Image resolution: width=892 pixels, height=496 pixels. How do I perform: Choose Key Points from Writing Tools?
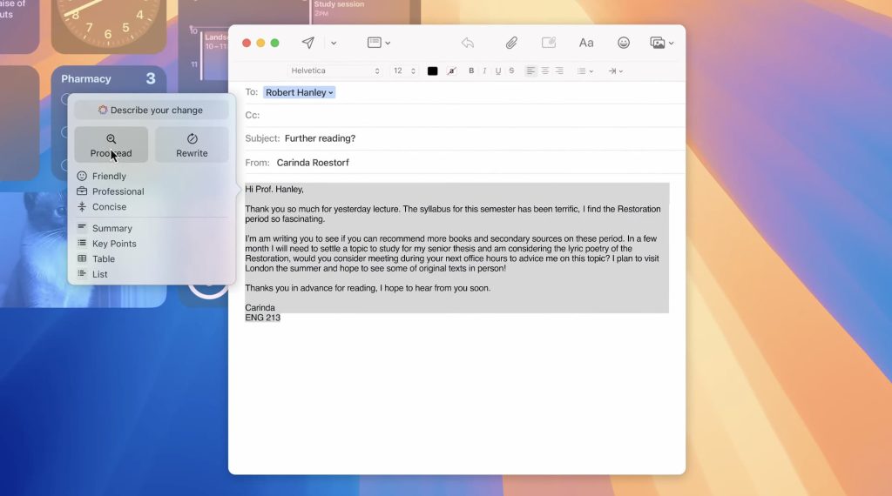114,244
